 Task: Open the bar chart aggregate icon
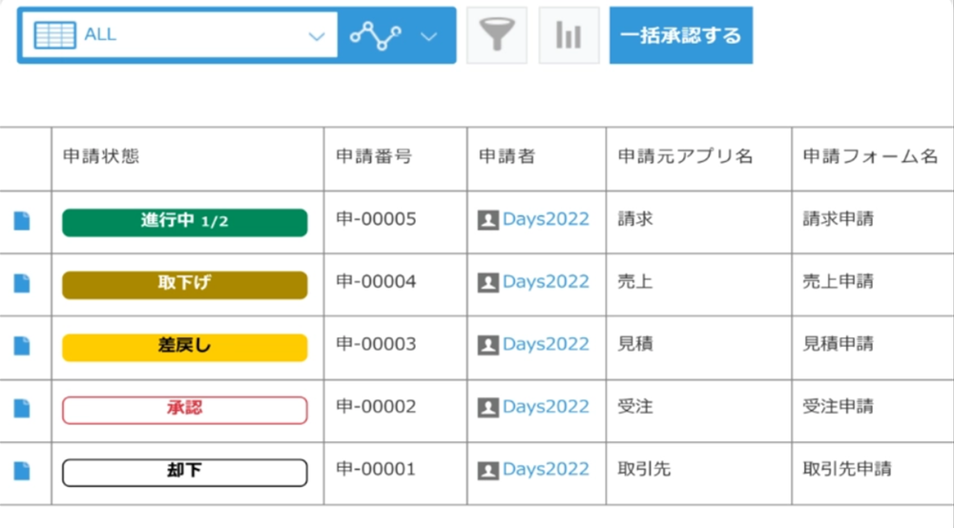click(x=569, y=35)
